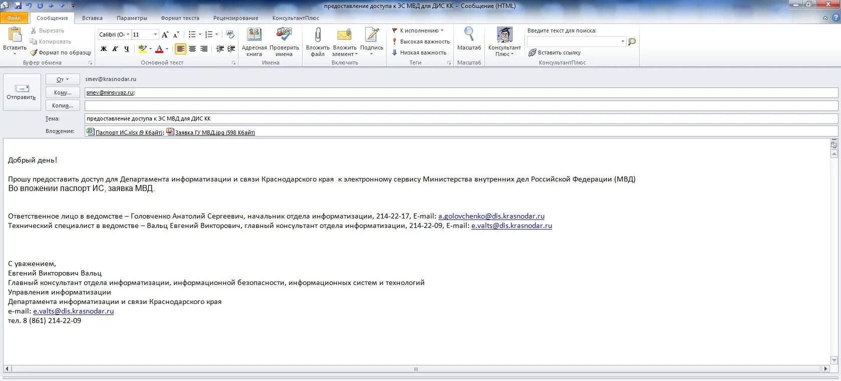841x381 pixels.
Task: Increase font size with grow font icon
Action: coord(165,34)
